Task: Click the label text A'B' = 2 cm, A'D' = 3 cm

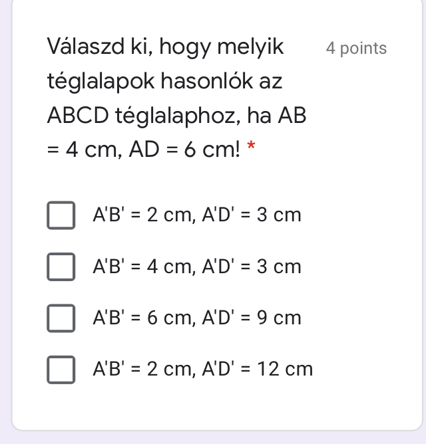Action: click(196, 215)
